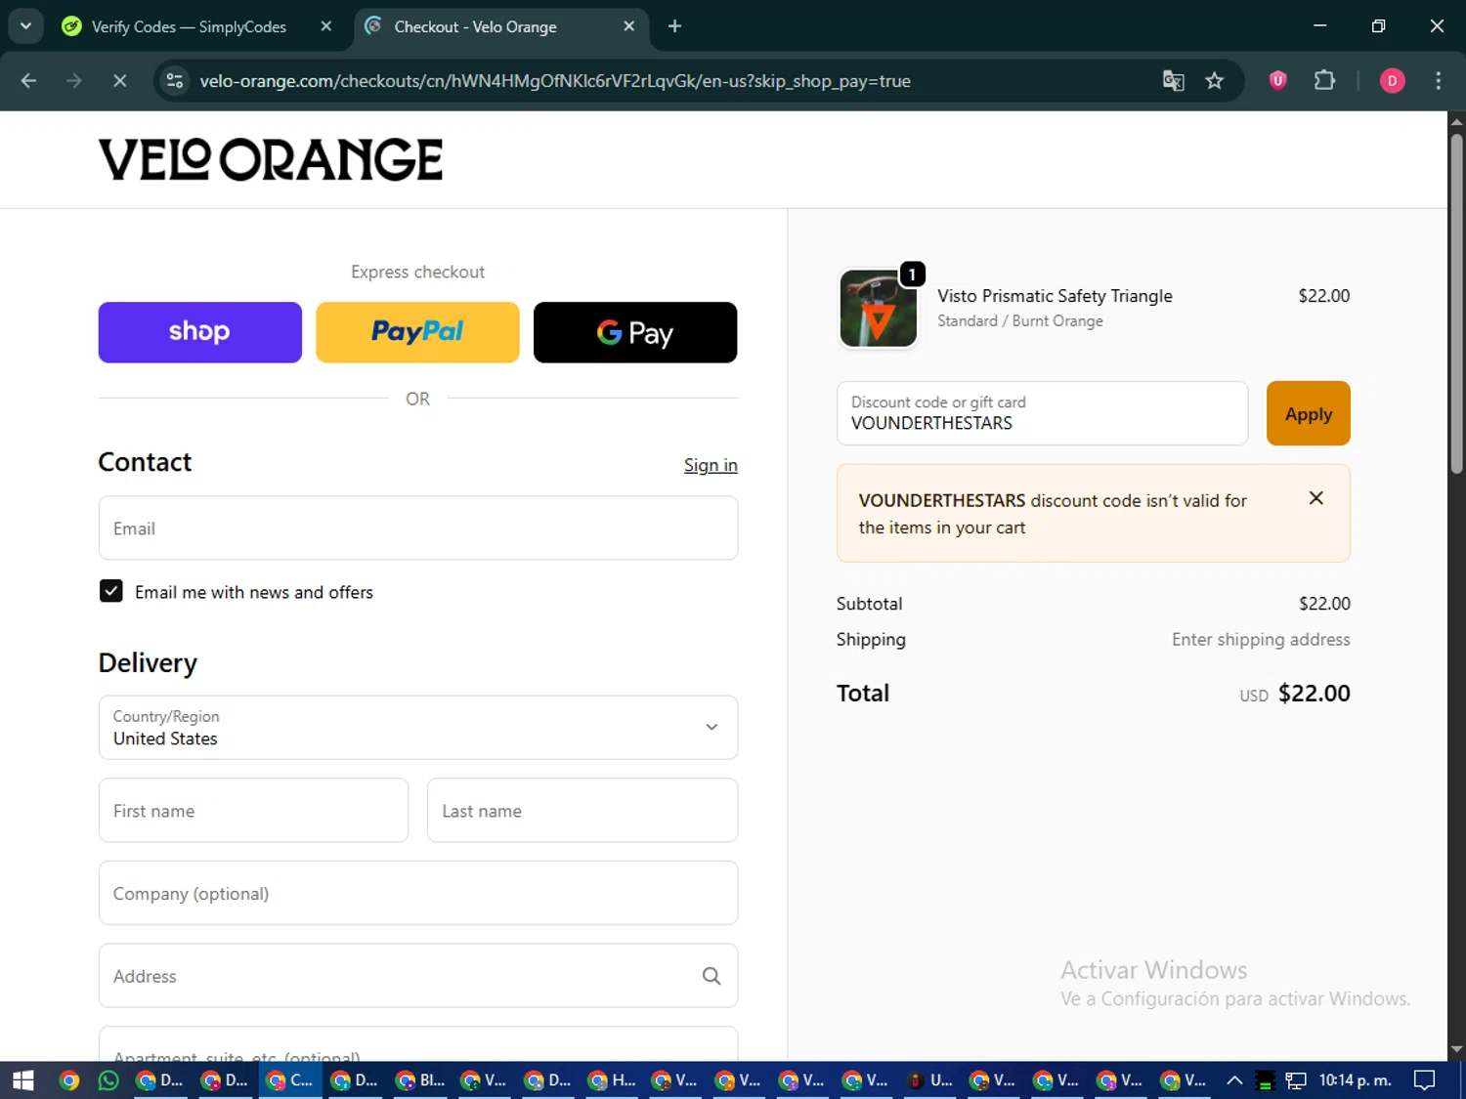Image resolution: width=1466 pixels, height=1099 pixels.
Task: Minimize the browser window
Action: coord(1319,26)
